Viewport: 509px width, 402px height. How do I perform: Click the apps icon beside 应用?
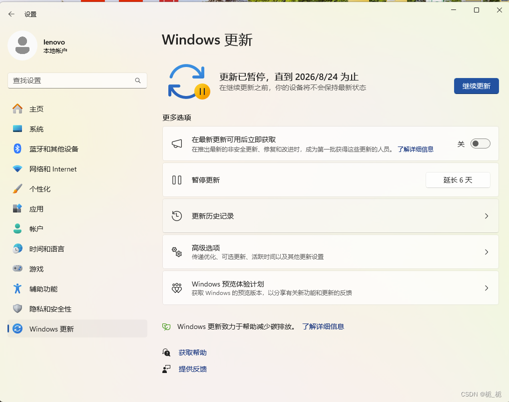click(17, 208)
